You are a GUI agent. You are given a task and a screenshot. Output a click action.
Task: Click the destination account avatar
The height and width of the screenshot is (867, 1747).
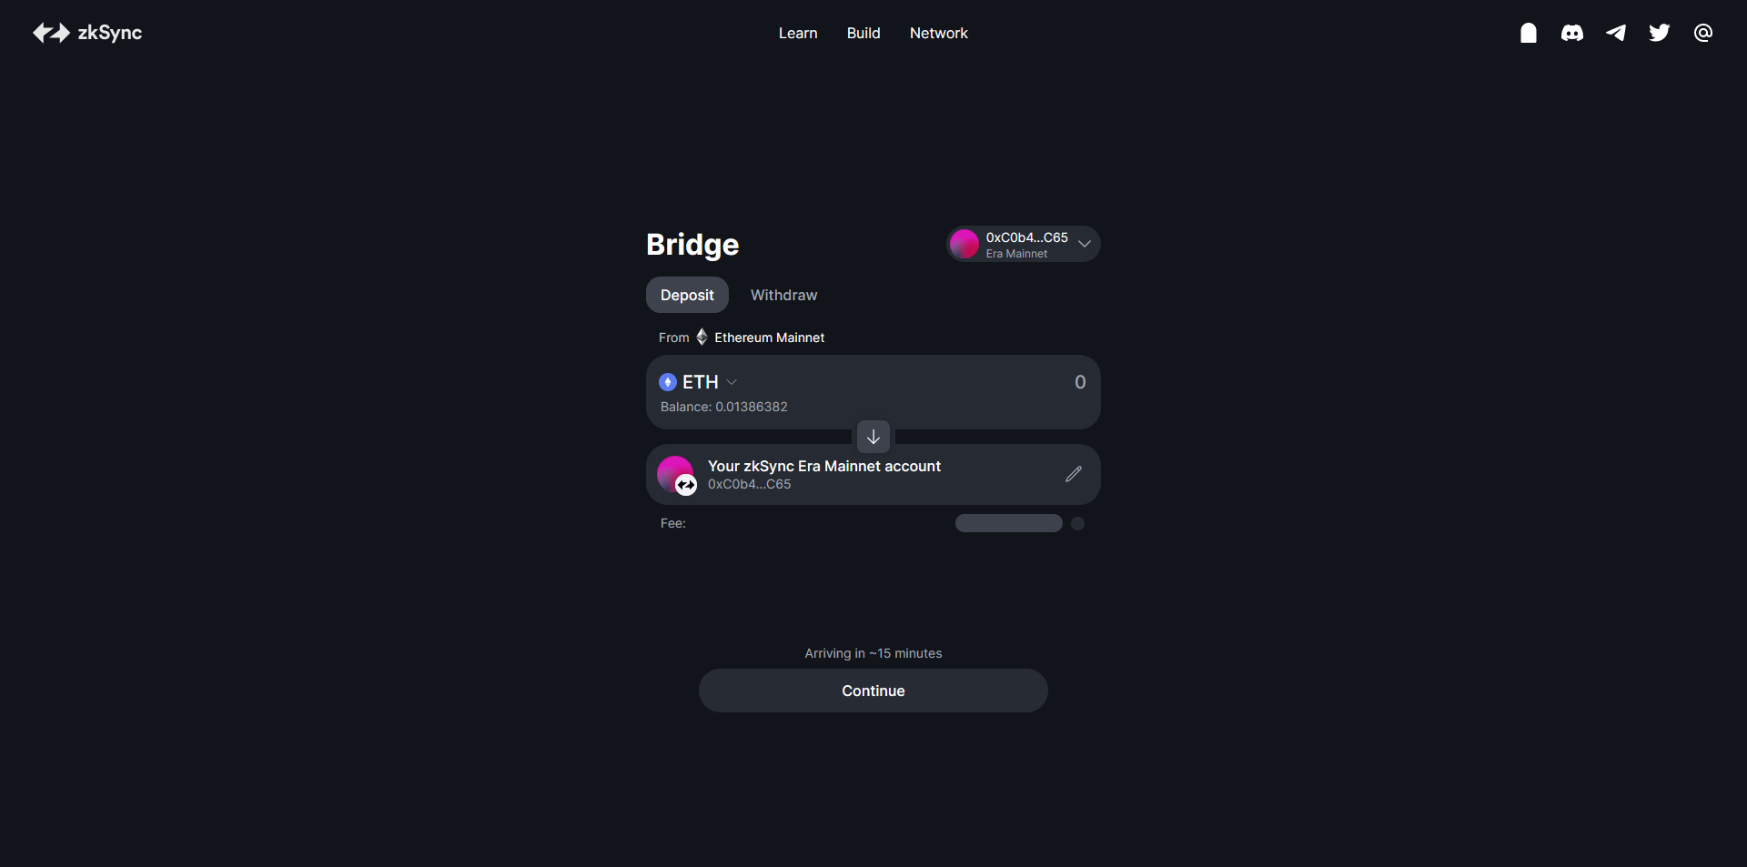(x=676, y=474)
